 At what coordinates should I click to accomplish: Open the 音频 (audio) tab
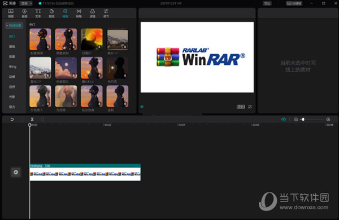point(24,13)
